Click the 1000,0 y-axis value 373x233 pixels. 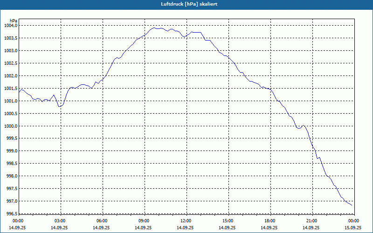pos(11,126)
